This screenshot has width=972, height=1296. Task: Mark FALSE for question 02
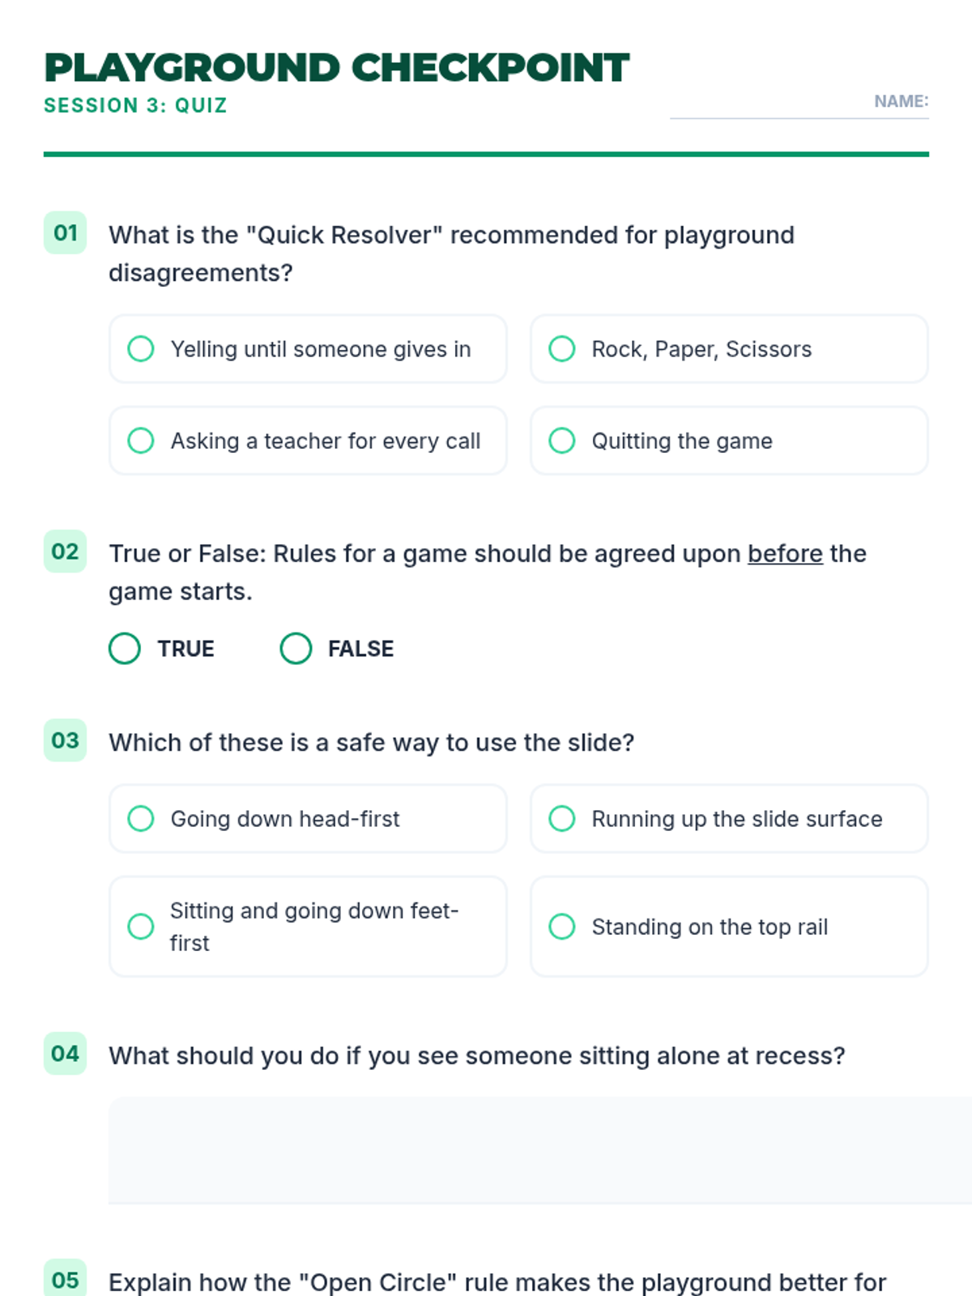296,648
